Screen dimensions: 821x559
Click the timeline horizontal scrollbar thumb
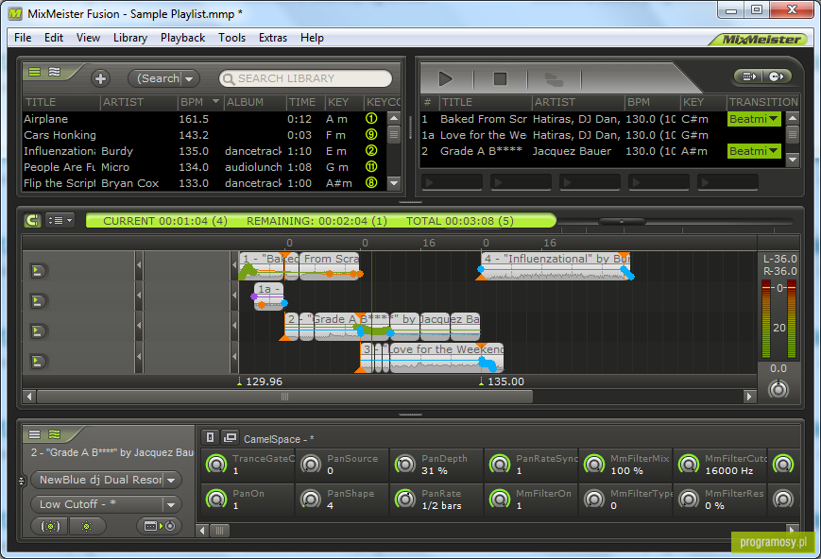click(284, 397)
